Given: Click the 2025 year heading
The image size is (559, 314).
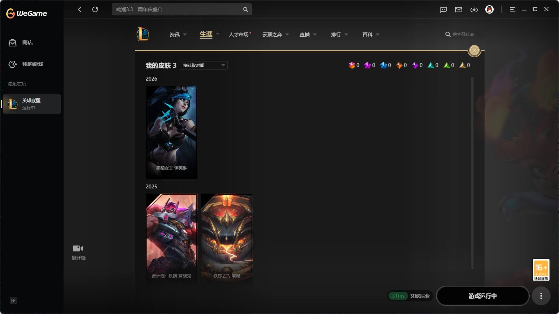Looking at the screenshot, I should tap(151, 187).
